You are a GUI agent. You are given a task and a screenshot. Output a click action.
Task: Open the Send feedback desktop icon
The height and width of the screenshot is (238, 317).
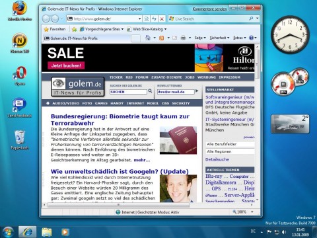click(x=20, y=108)
